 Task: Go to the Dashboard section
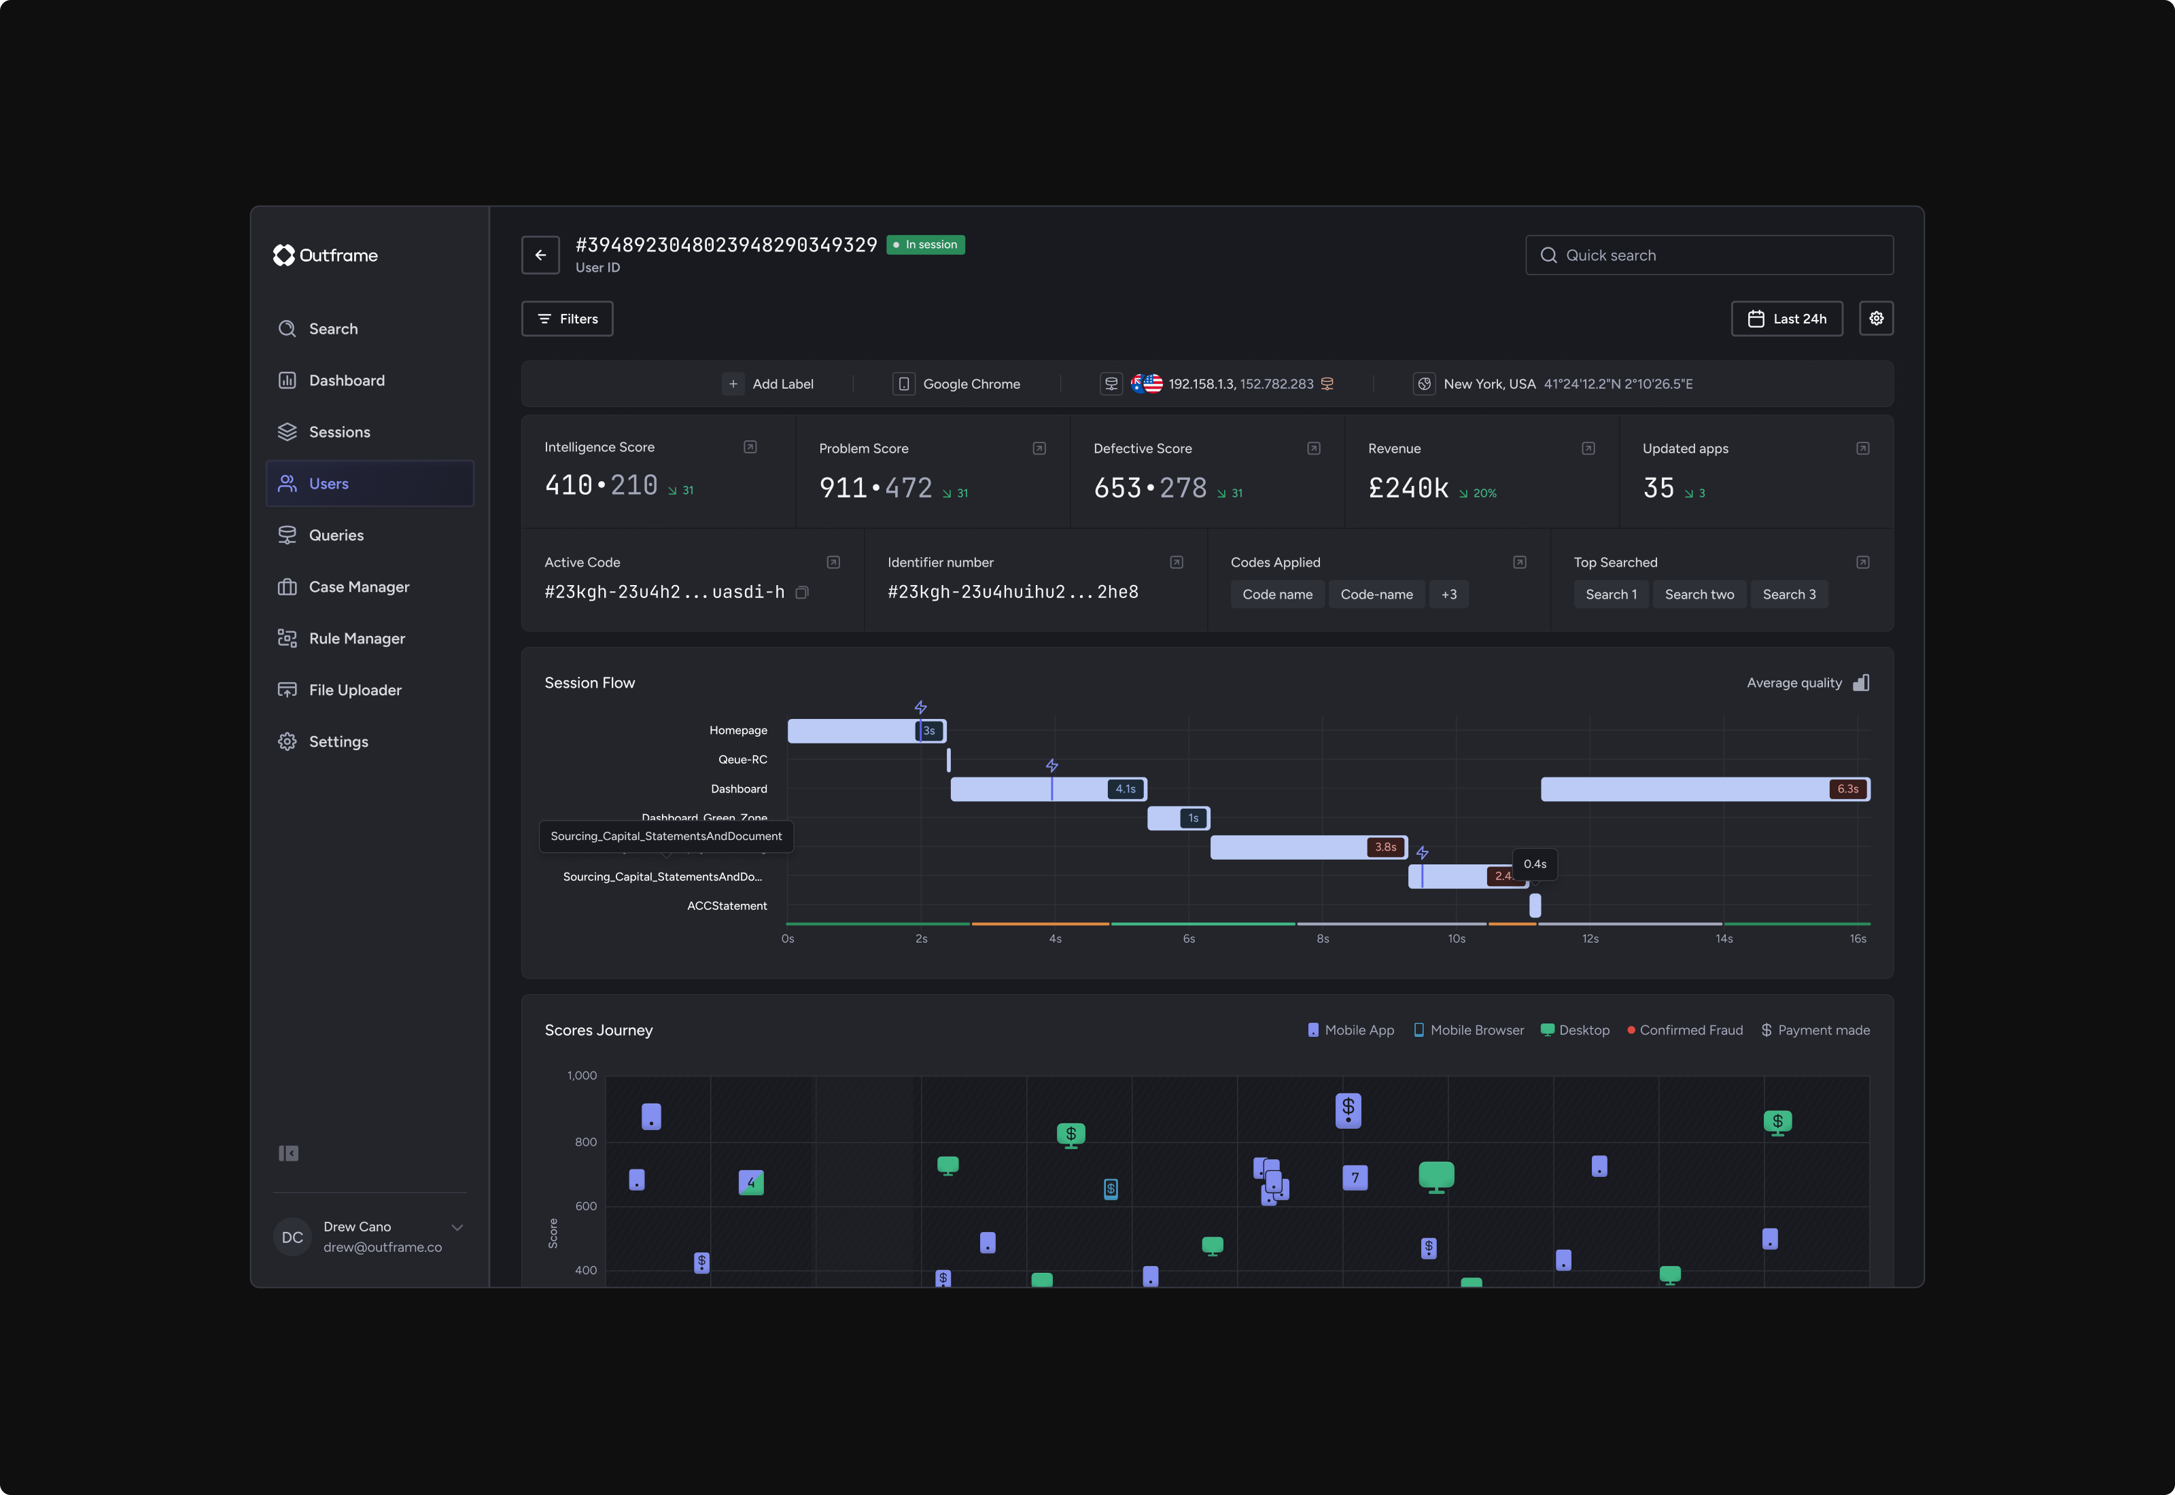pos(346,379)
